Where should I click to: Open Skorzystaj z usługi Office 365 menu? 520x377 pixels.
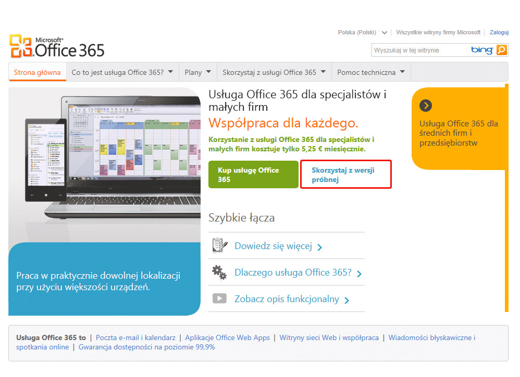[x=274, y=72]
